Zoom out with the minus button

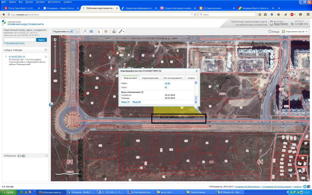[x=55, y=71]
